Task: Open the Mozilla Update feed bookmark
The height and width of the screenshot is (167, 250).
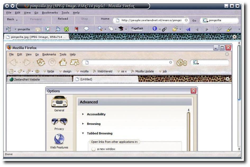Action: coord(142,71)
